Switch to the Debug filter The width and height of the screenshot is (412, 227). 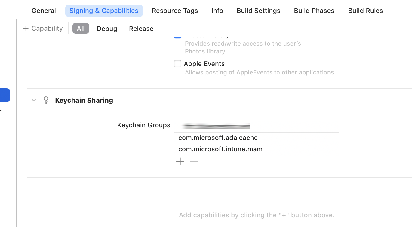(107, 28)
